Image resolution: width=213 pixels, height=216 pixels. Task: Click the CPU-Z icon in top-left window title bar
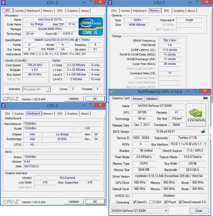pos(3,2)
